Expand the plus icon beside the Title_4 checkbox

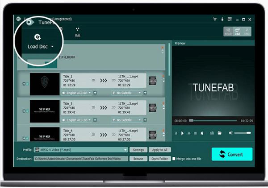click(24, 138)
